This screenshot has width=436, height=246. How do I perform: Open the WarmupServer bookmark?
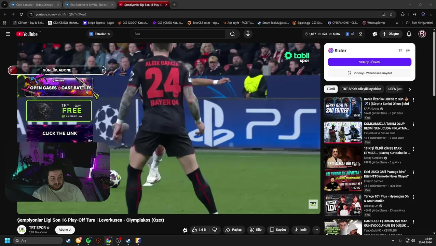pos(374,23)
